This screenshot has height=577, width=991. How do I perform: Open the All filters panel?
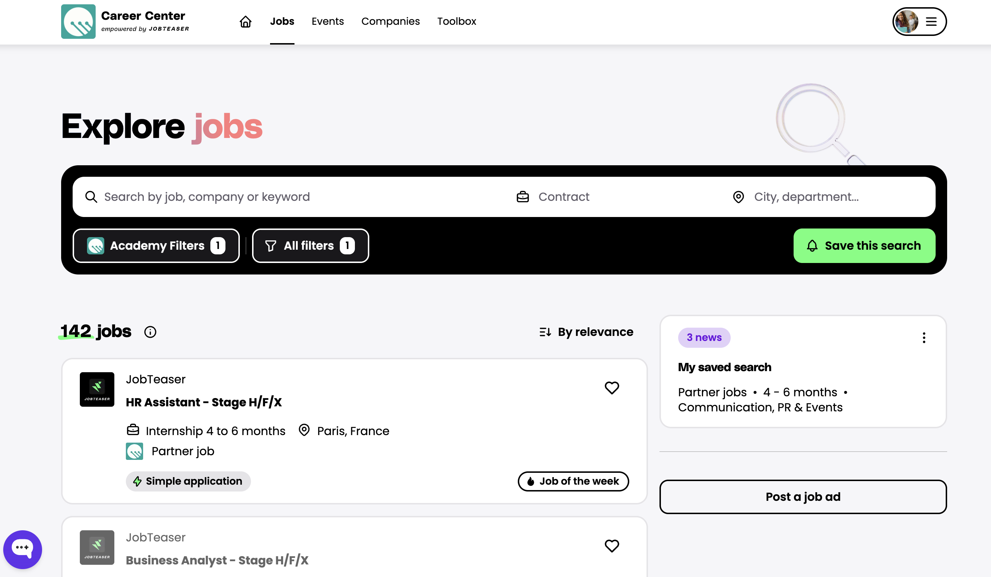click(x=310, y=246)
